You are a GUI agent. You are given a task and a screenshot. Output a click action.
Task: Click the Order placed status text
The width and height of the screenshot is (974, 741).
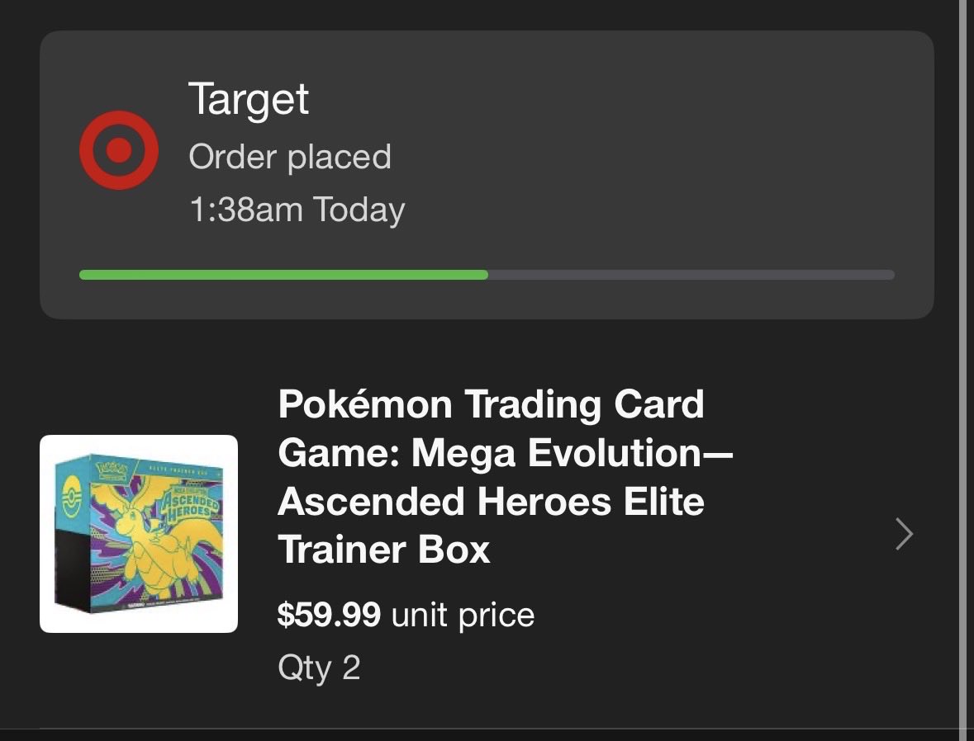pyautogui.click(x=290, y=157)
